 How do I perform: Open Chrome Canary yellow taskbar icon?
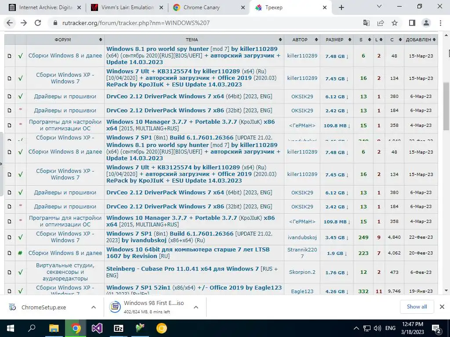(x=162, y=328)
